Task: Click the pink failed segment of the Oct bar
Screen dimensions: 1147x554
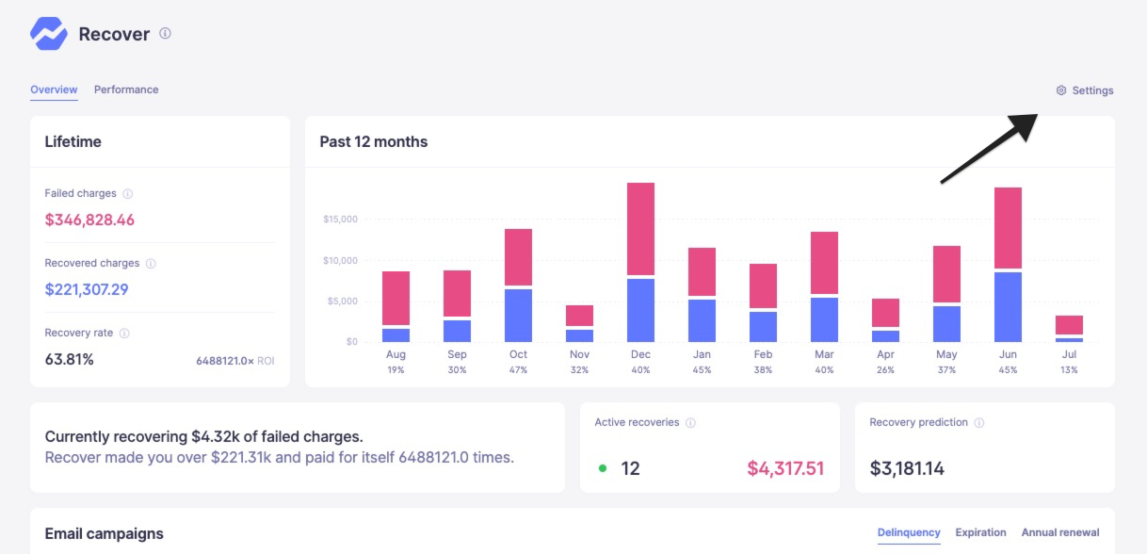Action: click(518, 256)
